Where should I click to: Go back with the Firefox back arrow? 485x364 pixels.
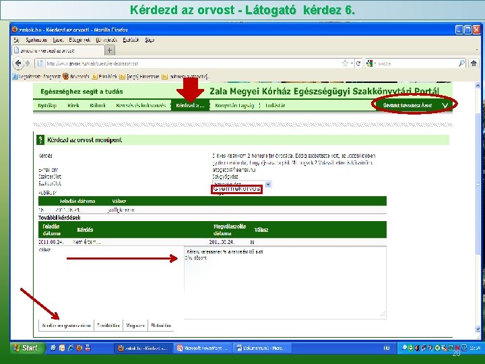[18, 63]
